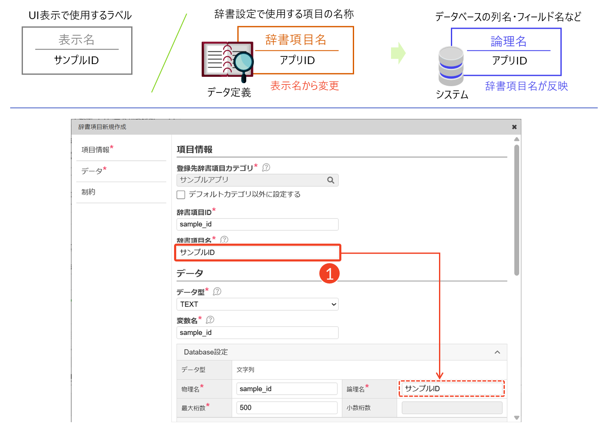Image resolution: width=605 pixels, height=426 pixels.
Task: Click help icon next to 変数名 label
Action: pos(210,320)
